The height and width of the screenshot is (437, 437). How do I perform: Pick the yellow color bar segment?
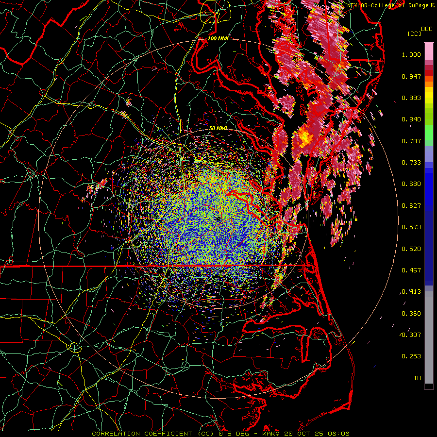(x=429, y=95)
